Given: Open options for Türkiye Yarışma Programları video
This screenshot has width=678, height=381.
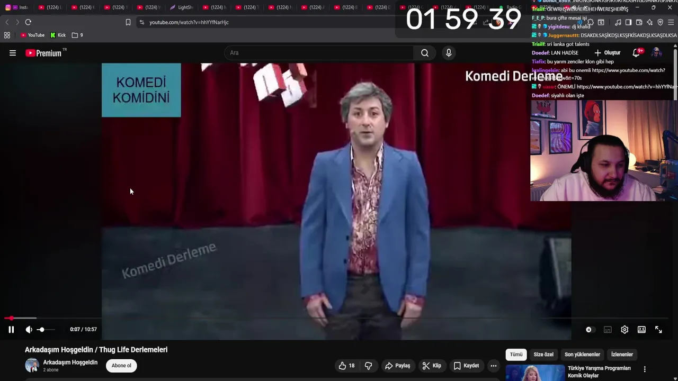Looking at the screenshot, I should pos(645,369).
